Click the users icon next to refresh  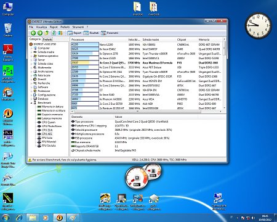click(60, 33)
